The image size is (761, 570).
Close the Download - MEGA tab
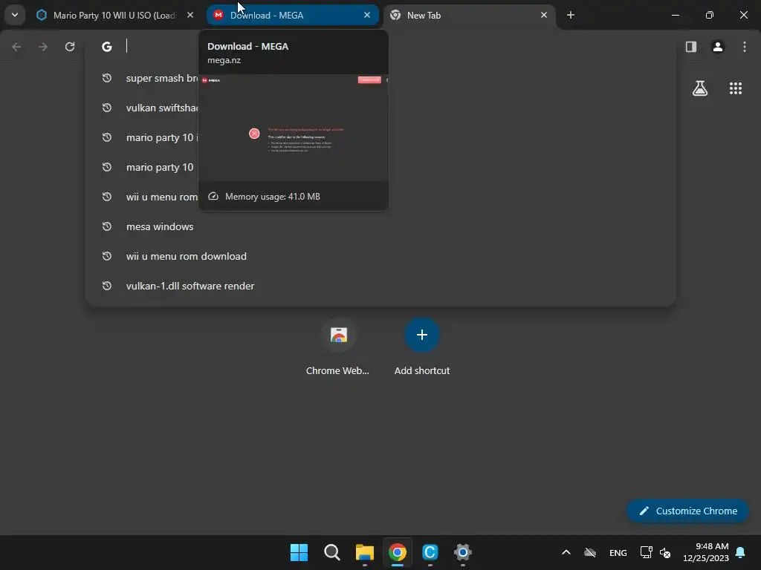click(367, 15)
